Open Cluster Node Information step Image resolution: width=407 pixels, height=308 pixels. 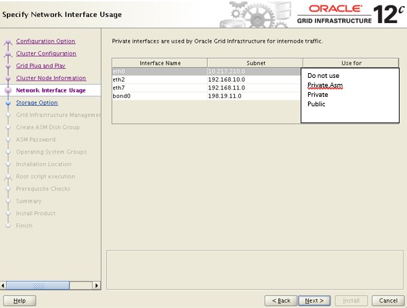point(51,78)
